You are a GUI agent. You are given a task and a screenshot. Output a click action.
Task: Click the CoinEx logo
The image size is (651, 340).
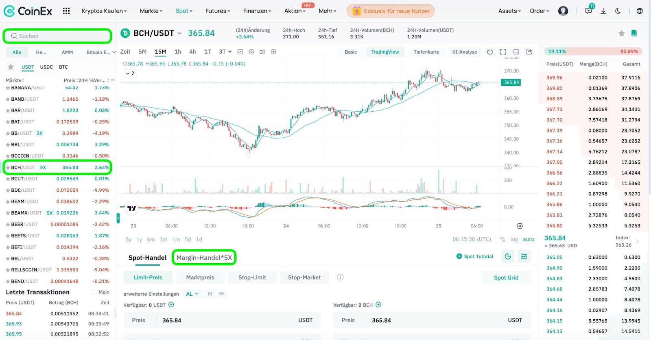coord(28,11)
